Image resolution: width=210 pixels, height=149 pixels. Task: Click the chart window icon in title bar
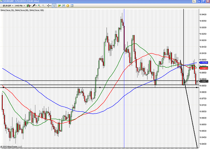click(1, 1)
